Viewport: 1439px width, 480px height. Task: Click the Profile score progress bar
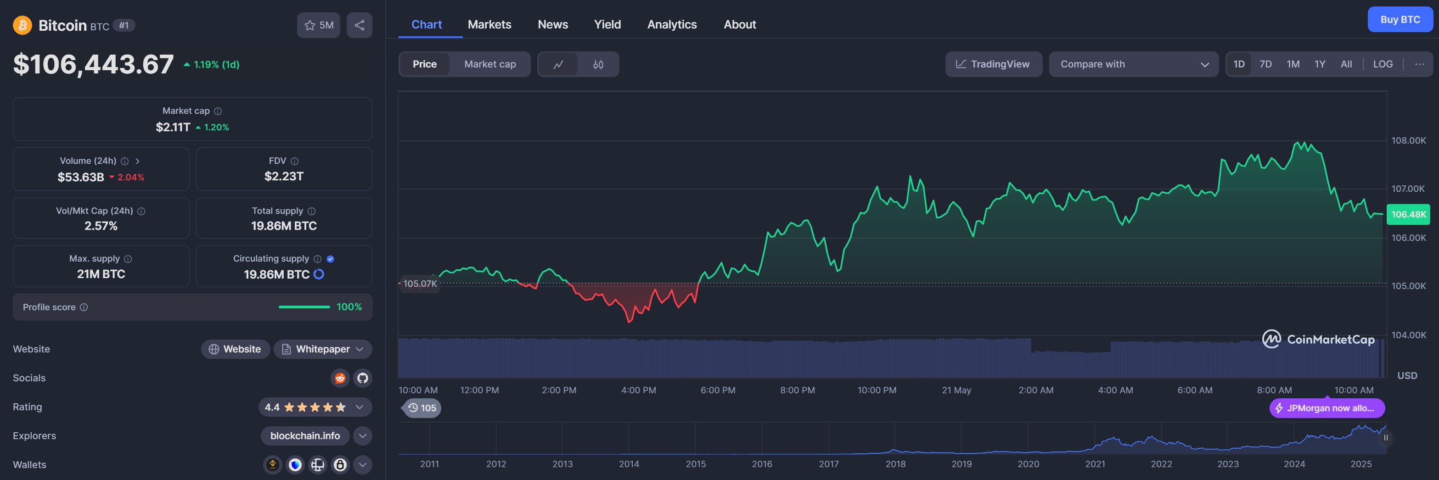pyautogui.click(x=304, y=307)
